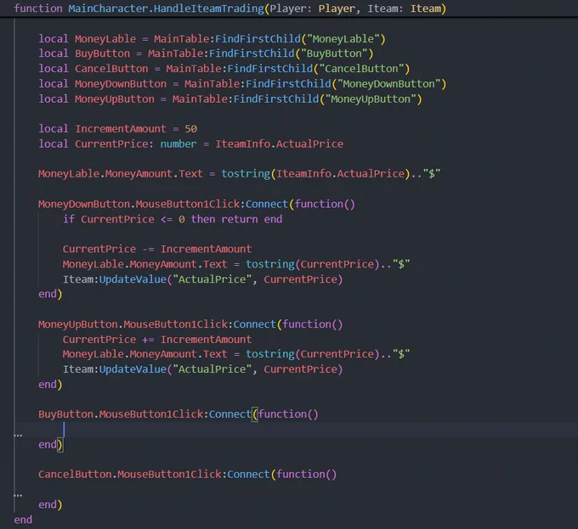The image size is (578, 529).
Task: Select the Player type annotation in signature
Action: click(337, 8)
